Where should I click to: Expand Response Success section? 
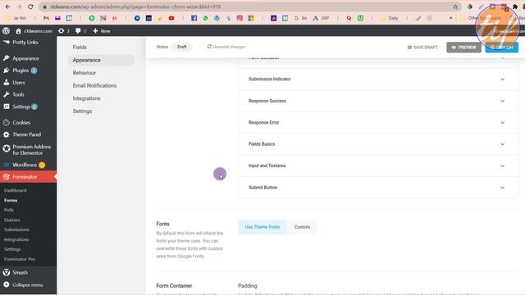pos(378,101)
